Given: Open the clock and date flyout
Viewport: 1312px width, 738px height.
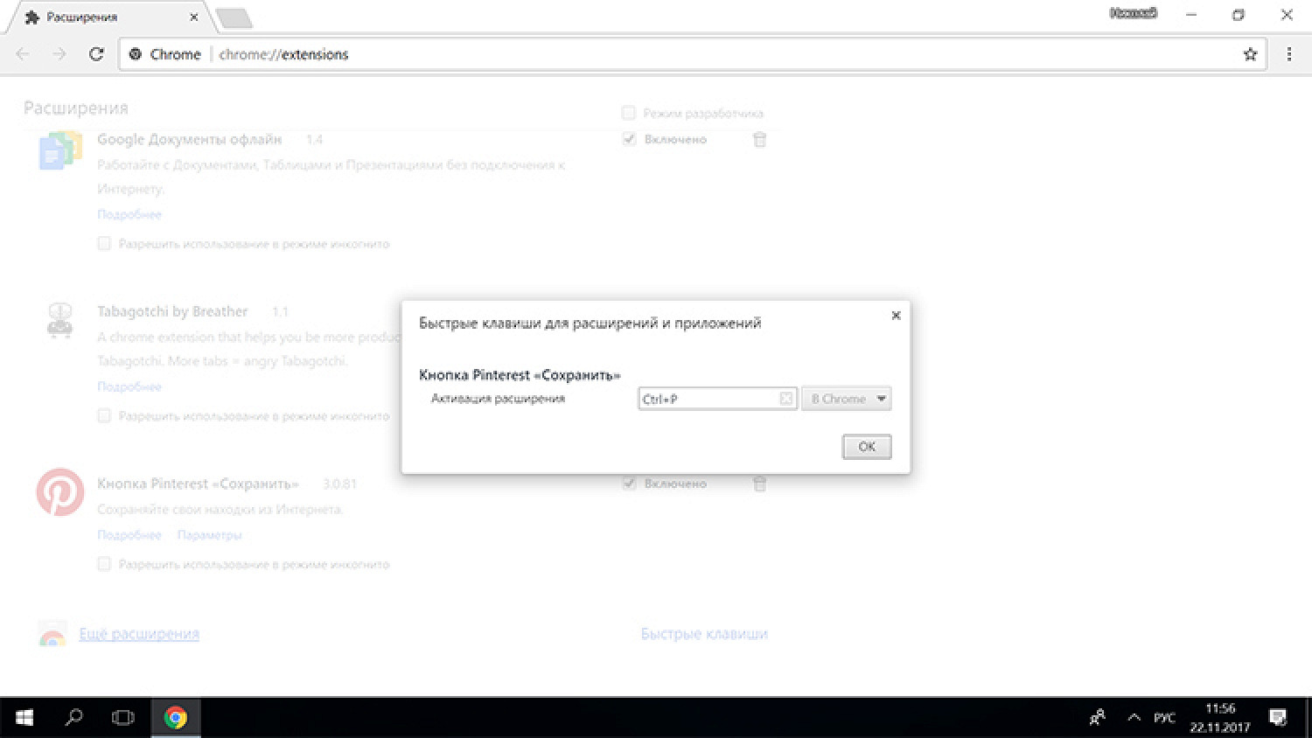Looking at the screenshot, I should click(x=1220, y=718).
